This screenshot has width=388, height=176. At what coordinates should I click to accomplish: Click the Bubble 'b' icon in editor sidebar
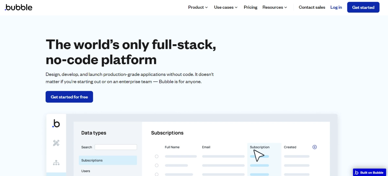tap(56, 124)
